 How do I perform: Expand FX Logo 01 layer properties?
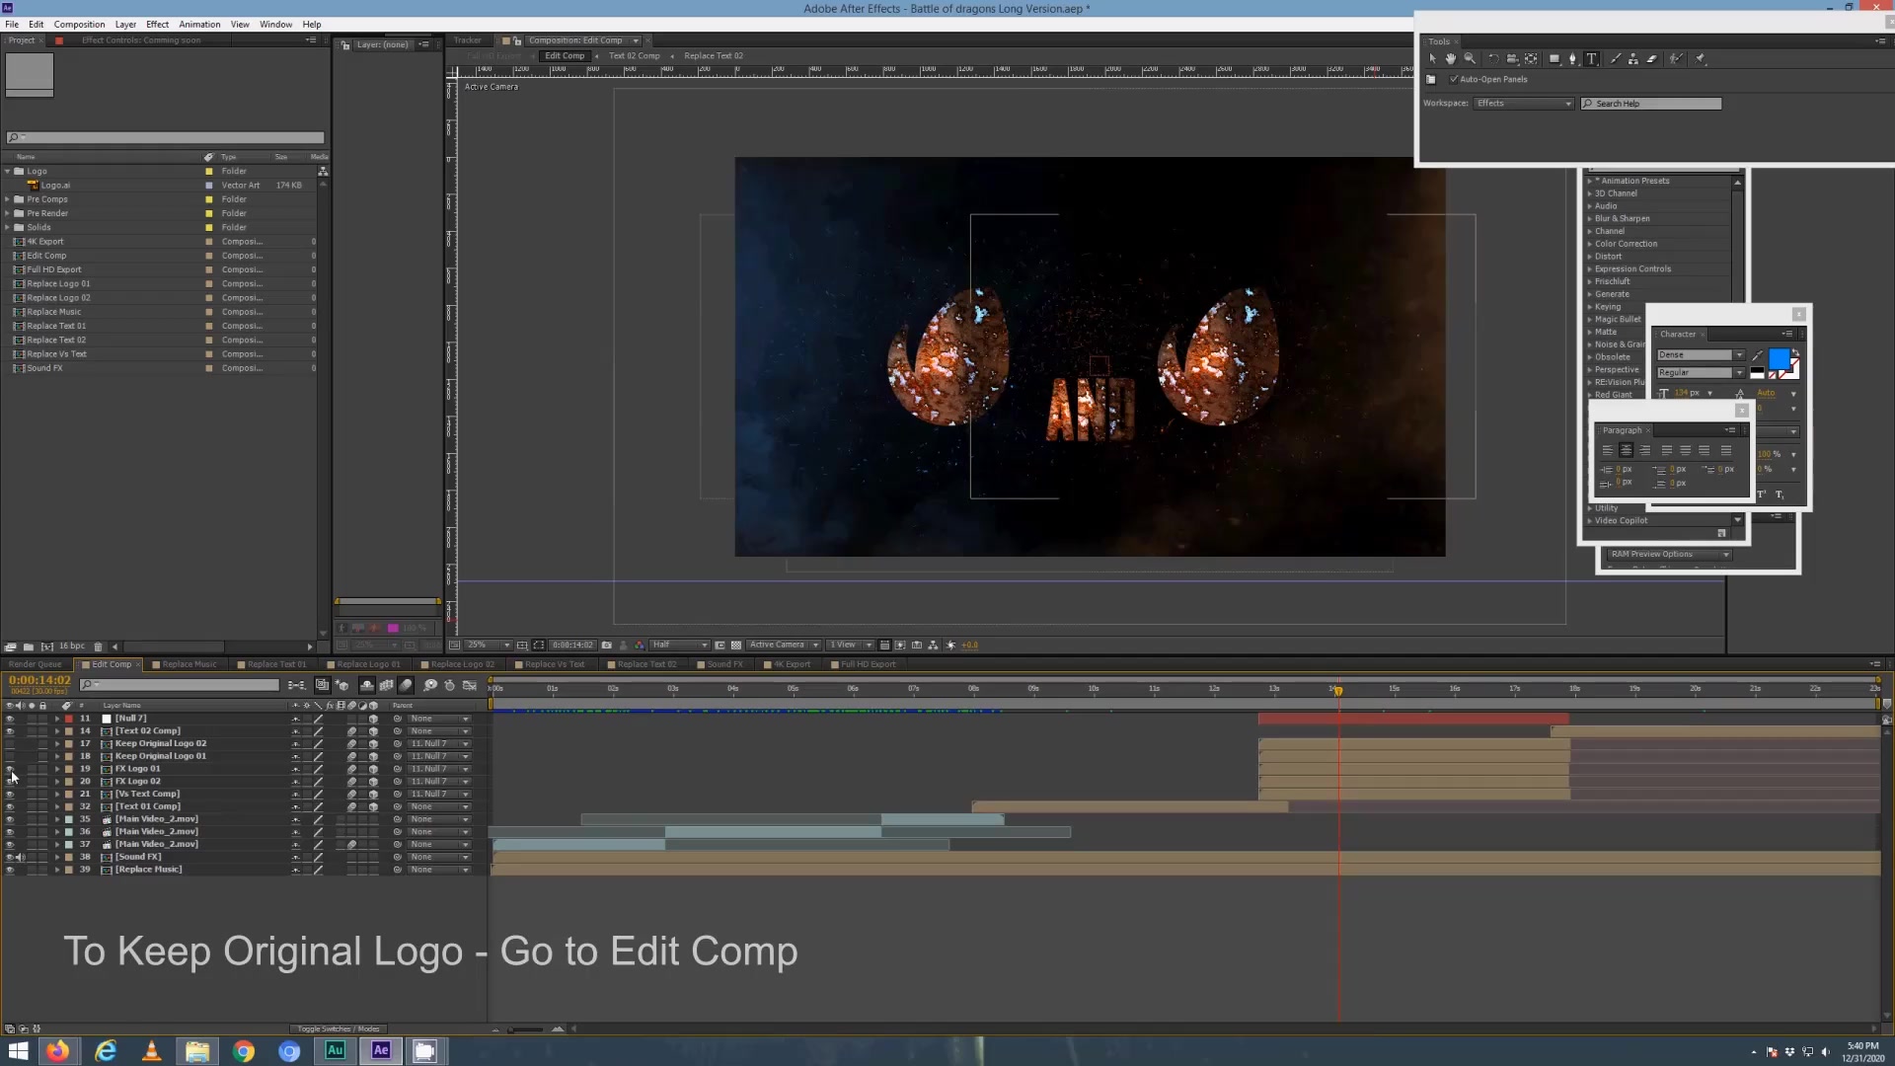(x=57, y=769)
